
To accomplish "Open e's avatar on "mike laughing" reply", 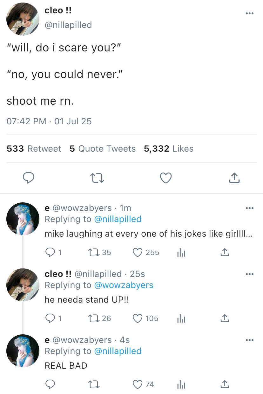I will 23,219.
